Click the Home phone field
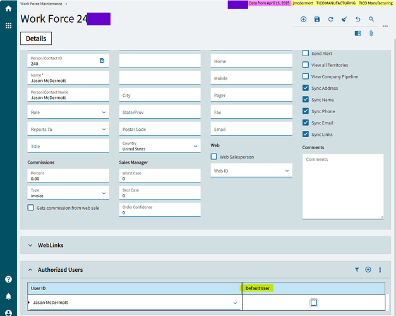 click(x=251, y=61)
